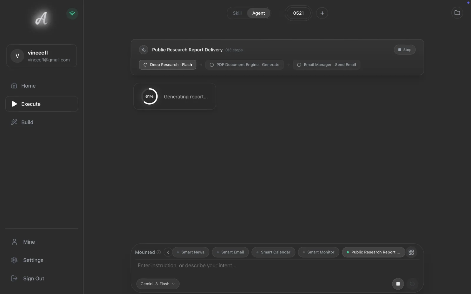
Task: Open the Gemini-3-Flash model dropdown
Action: (x=158, y=284)
